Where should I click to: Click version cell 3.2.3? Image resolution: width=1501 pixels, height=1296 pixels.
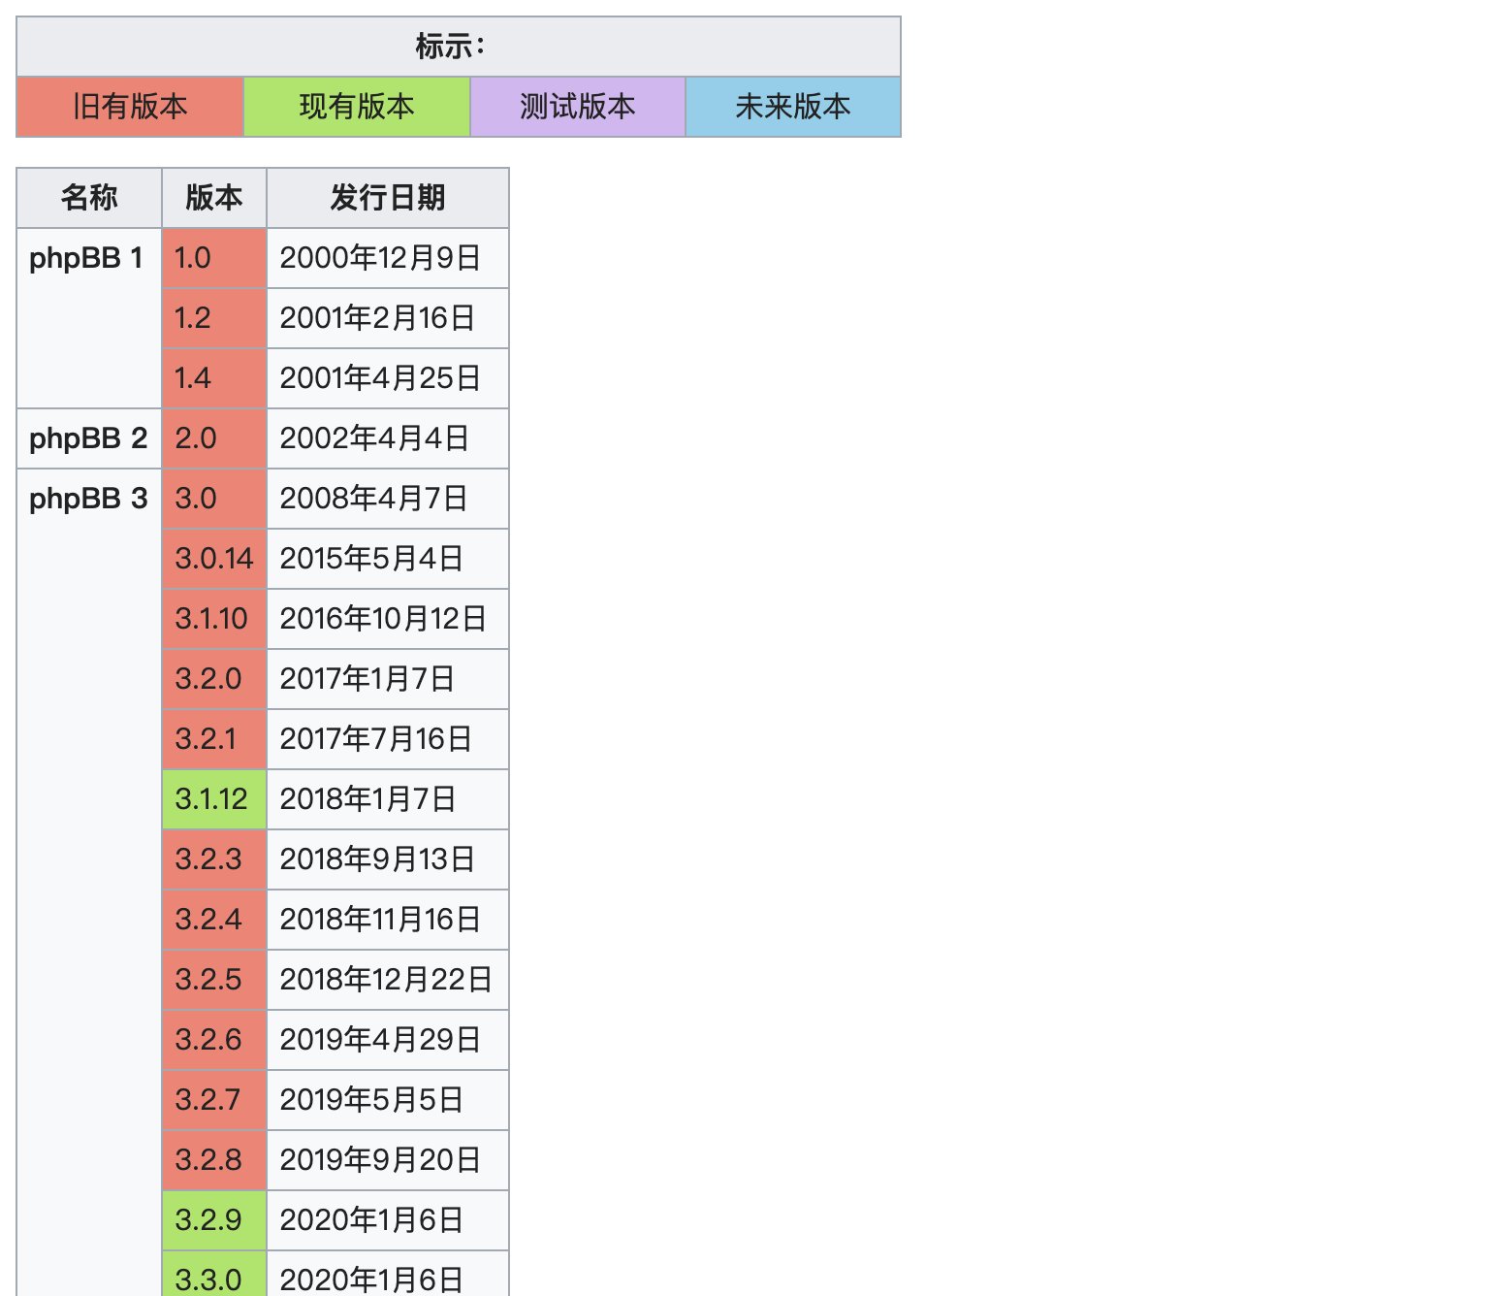click(214, 859)
